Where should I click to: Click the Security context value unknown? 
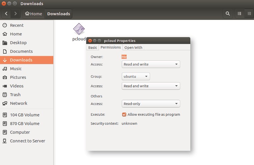pos(129,123)
